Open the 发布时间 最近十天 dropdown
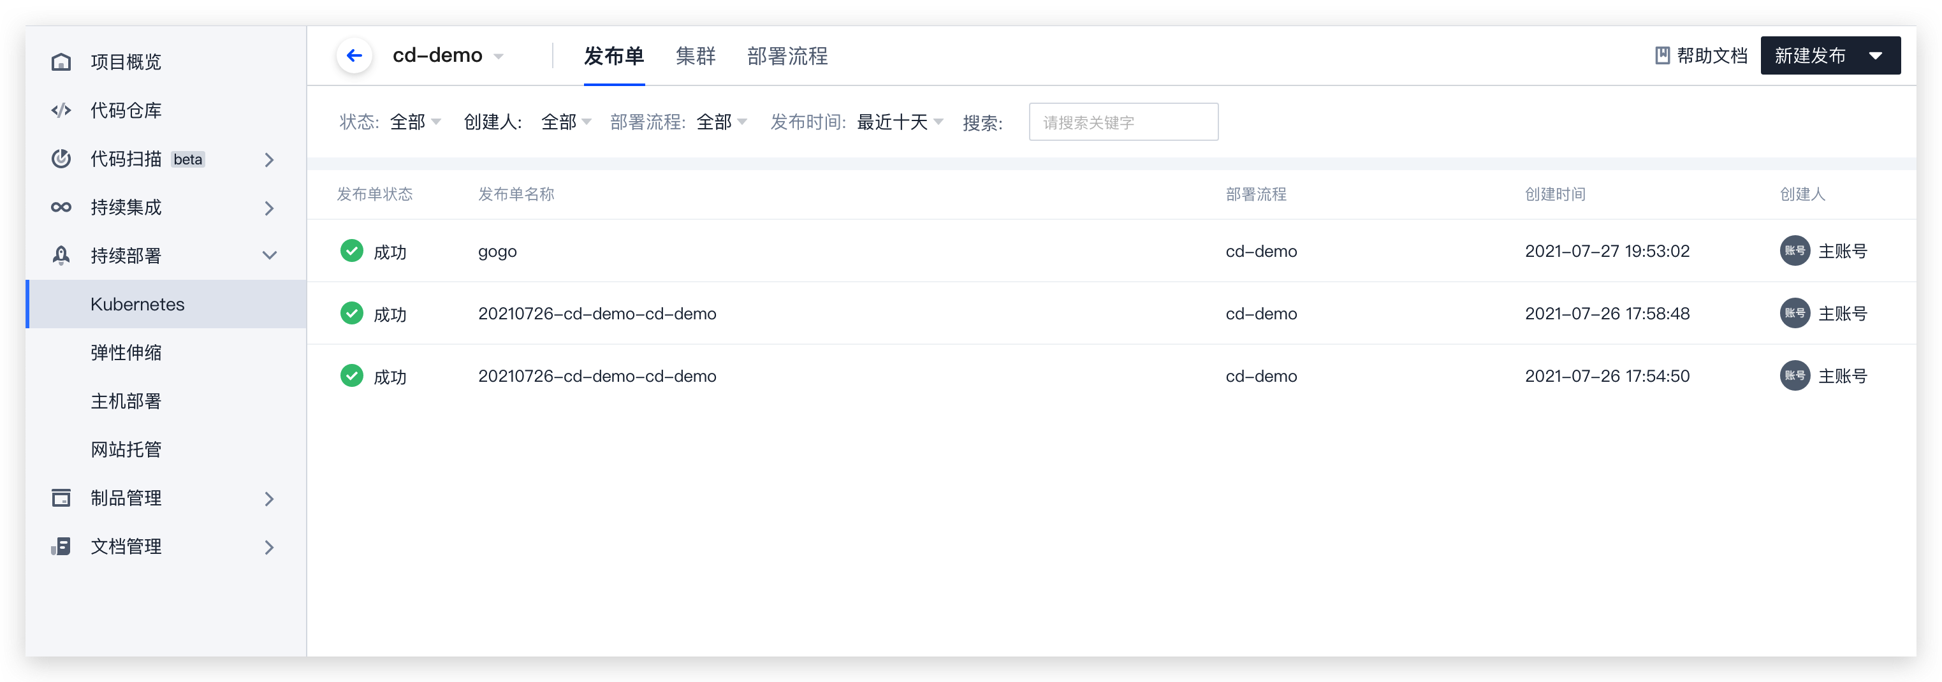 tap(900, 122)
